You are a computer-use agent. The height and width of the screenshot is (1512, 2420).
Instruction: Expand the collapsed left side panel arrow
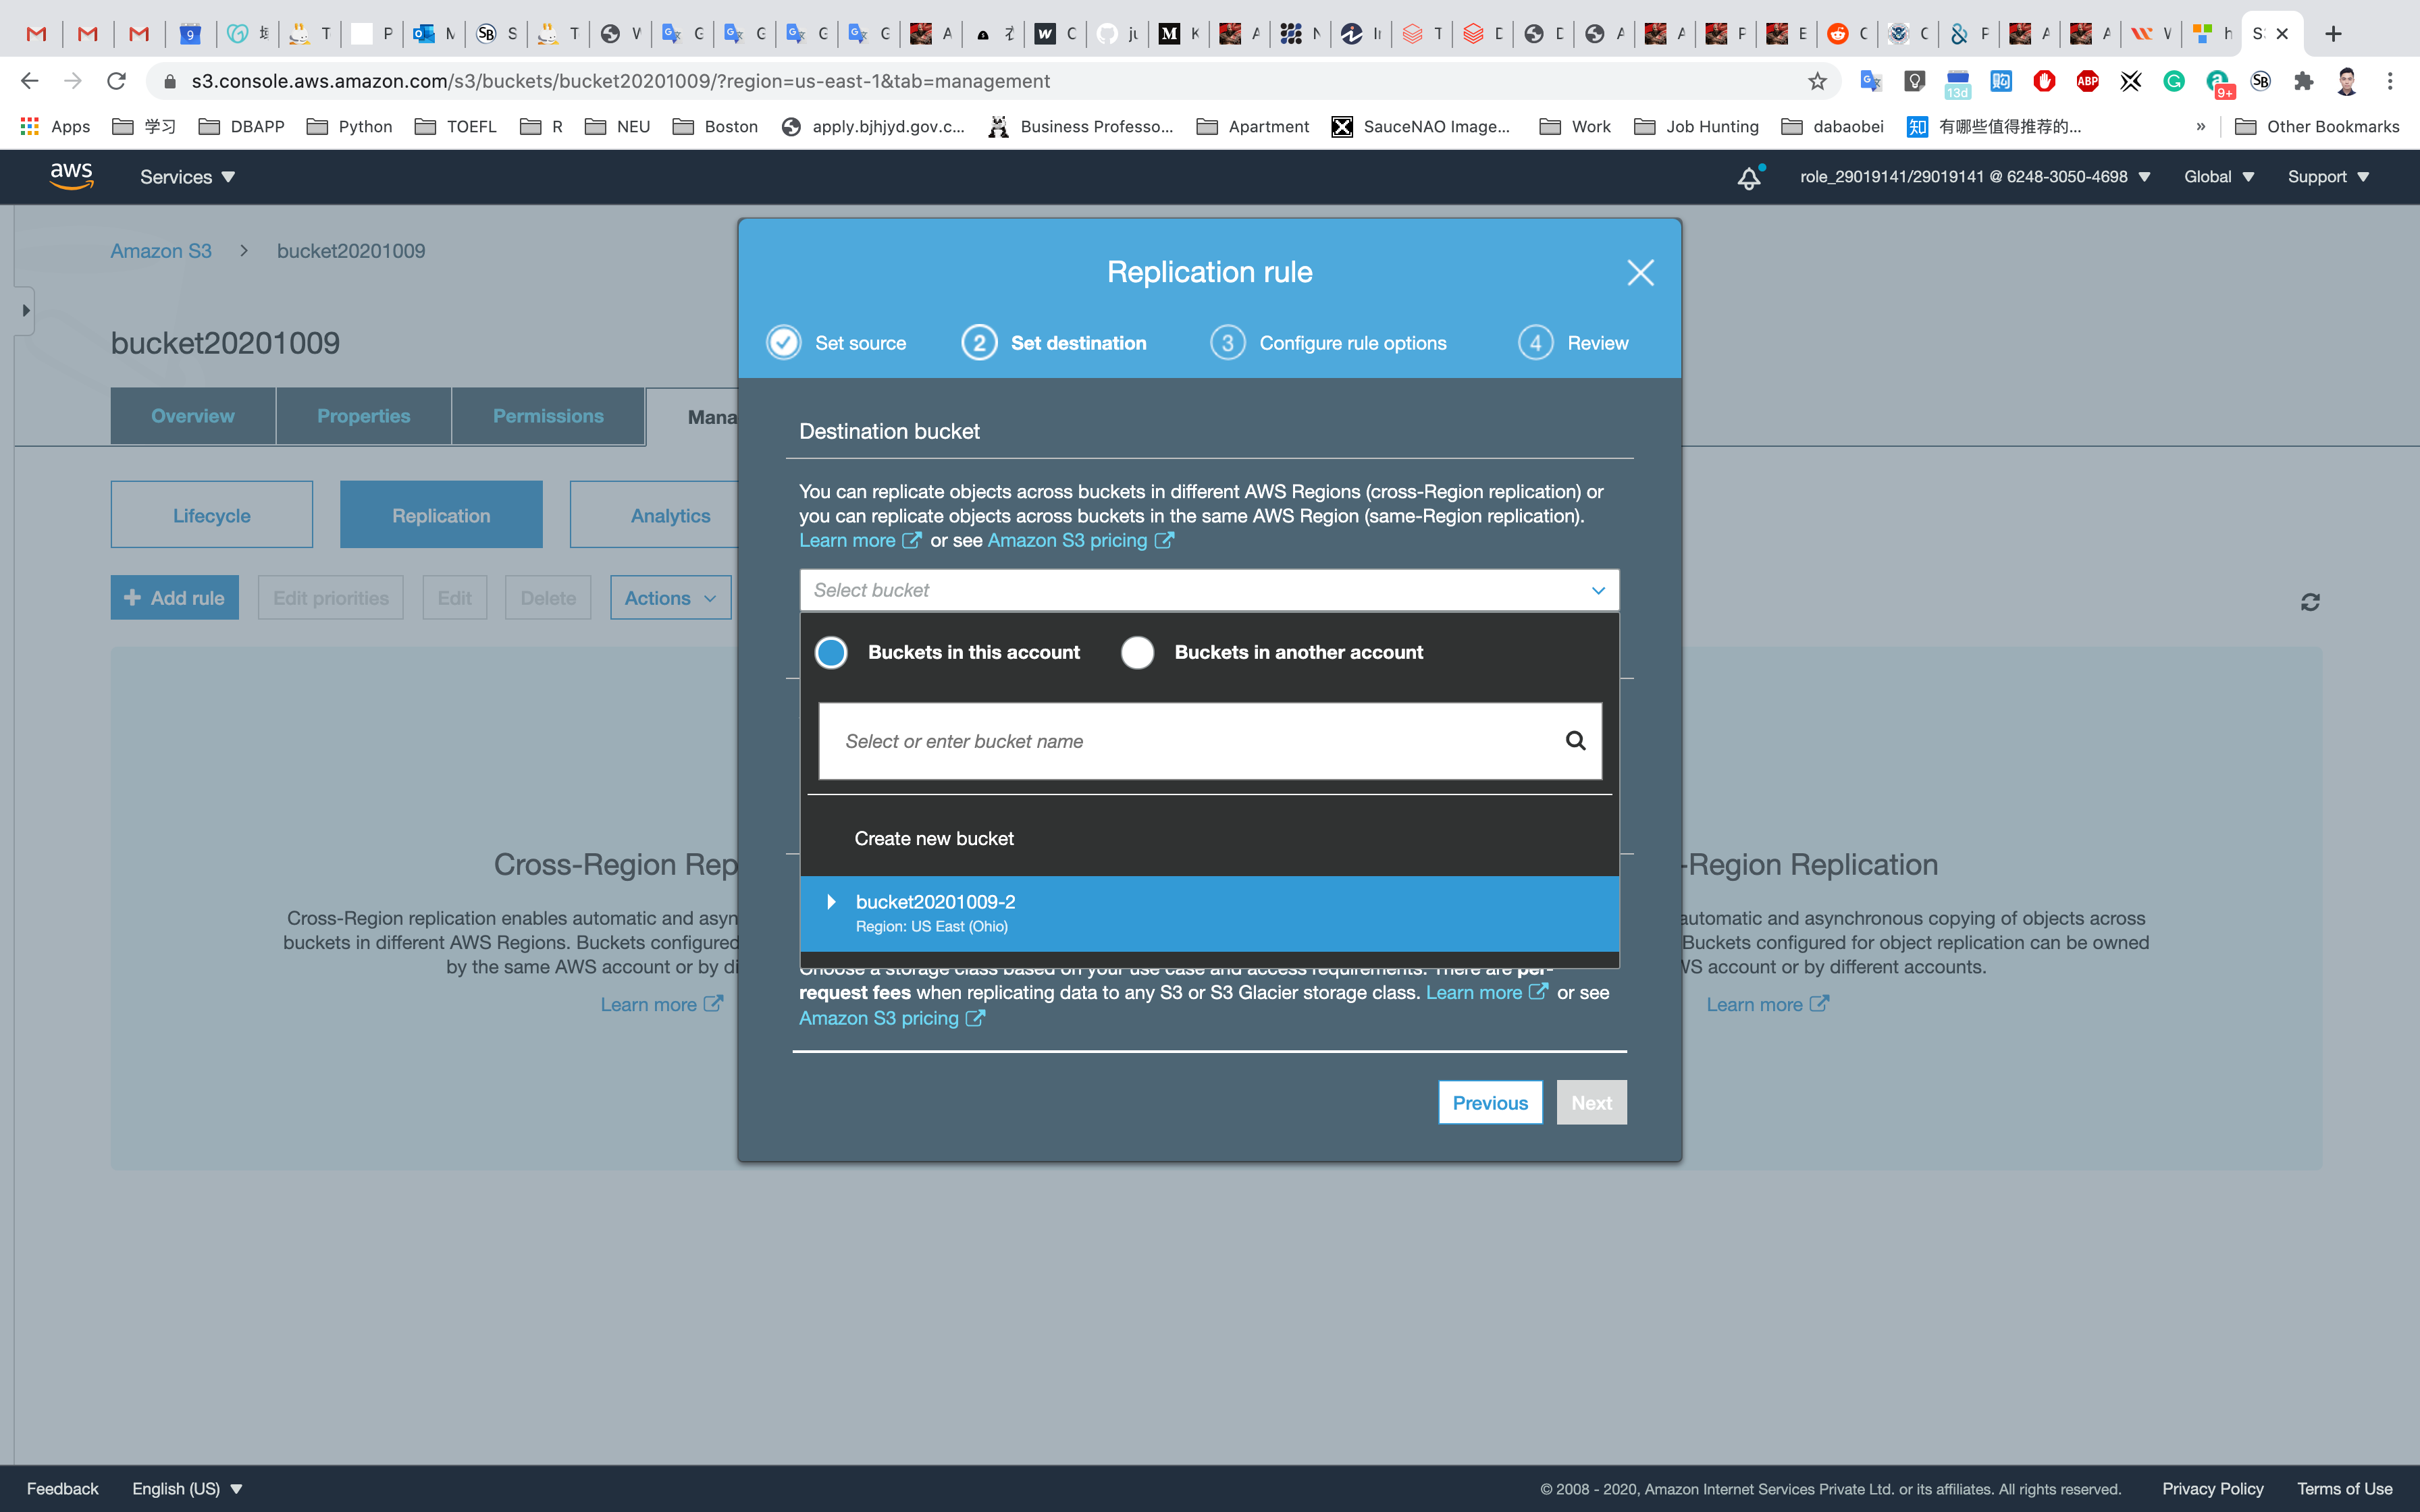pyautogui.click(x=25, y=310)
